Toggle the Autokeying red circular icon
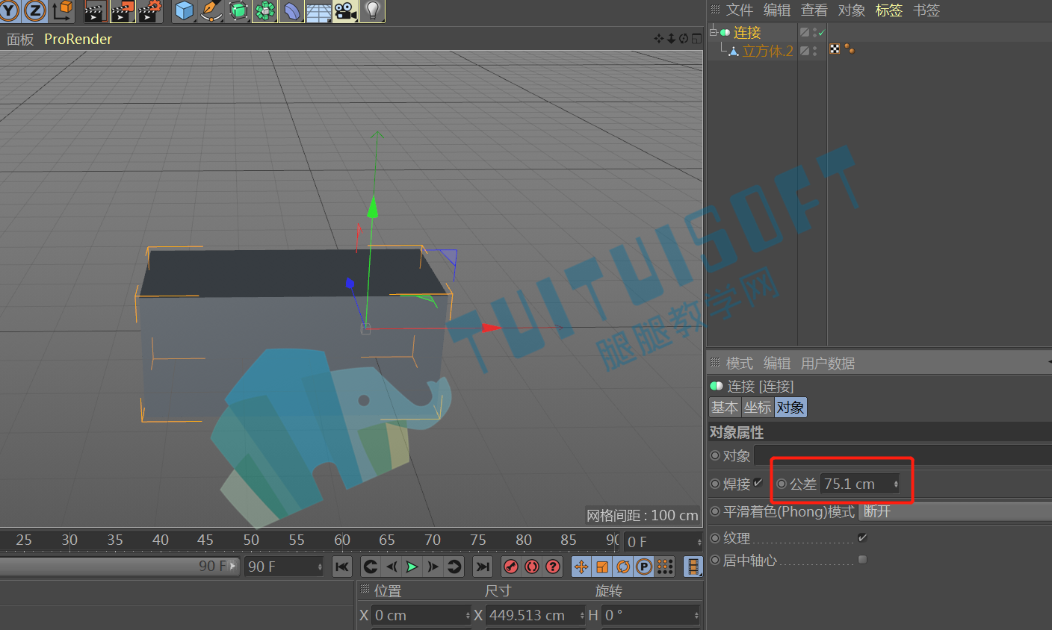The image size is (1052, 630). 532,567
